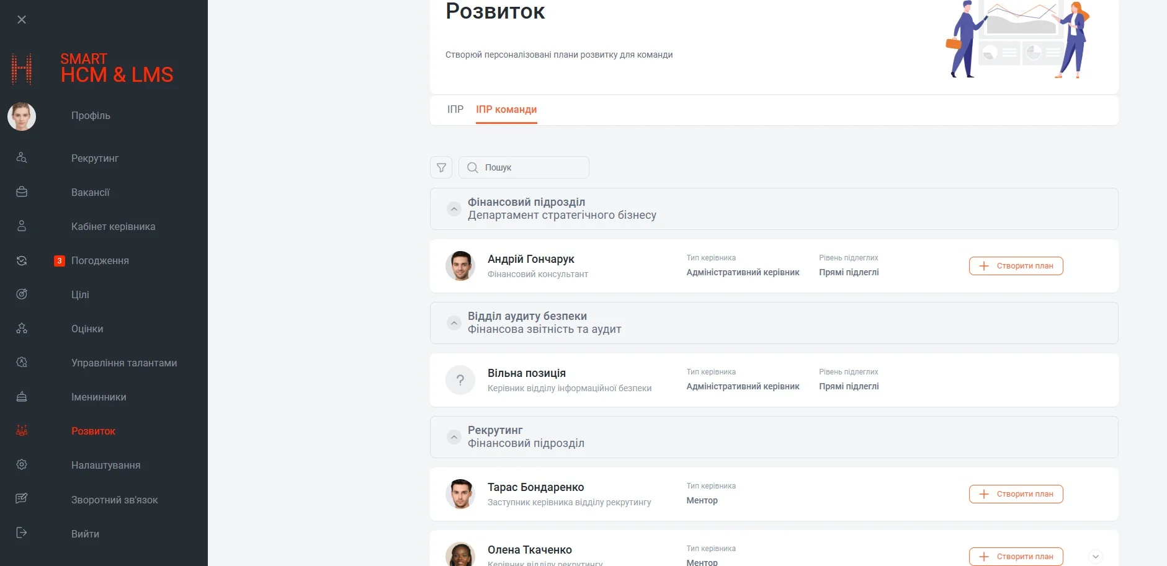Open Оцінки stars icon
Viewport: 1167px width, 566px height.
pos(22,329)
